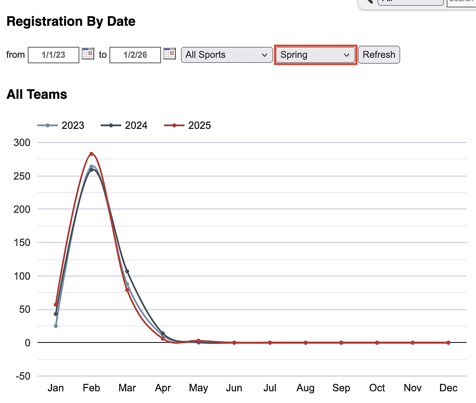Click the 2025 March data point
The height and width of the screenshot is (403, 476).
coord(127,290)
